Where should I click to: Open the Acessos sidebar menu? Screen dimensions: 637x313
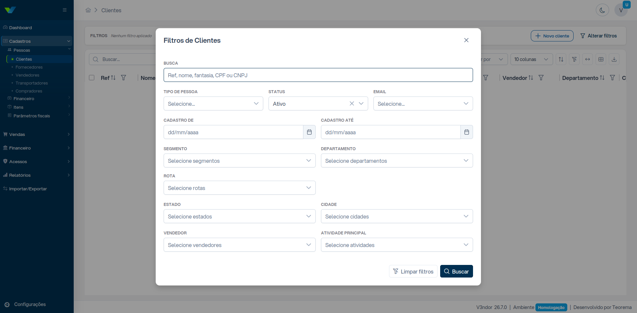[x=37, y=161]
